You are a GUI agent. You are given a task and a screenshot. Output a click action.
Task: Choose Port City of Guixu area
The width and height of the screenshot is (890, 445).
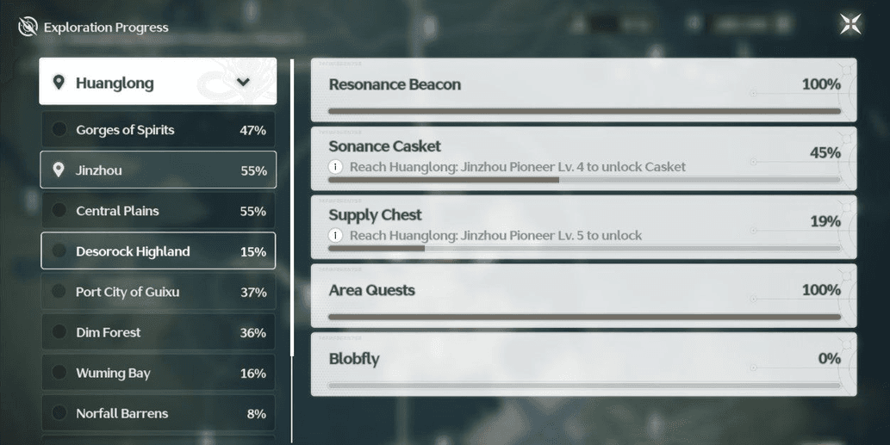point(159,292)
